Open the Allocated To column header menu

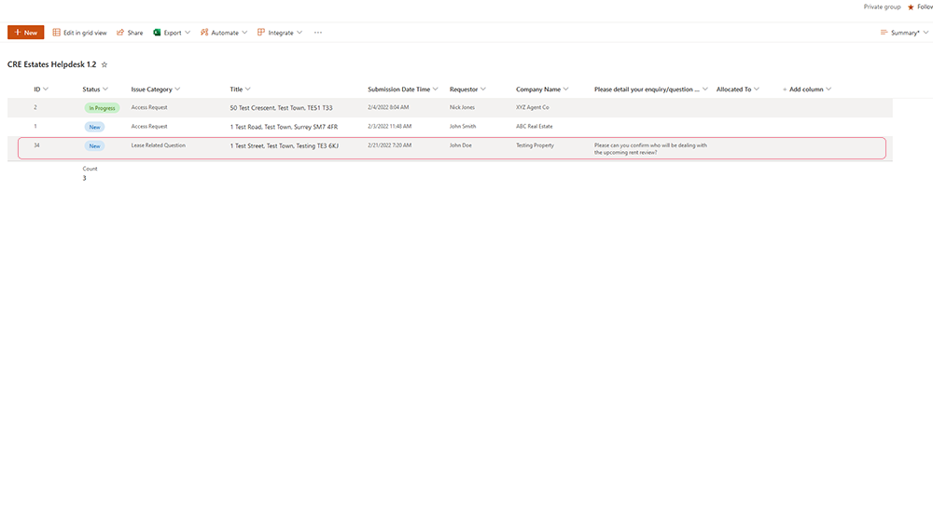tap(738, 90)
